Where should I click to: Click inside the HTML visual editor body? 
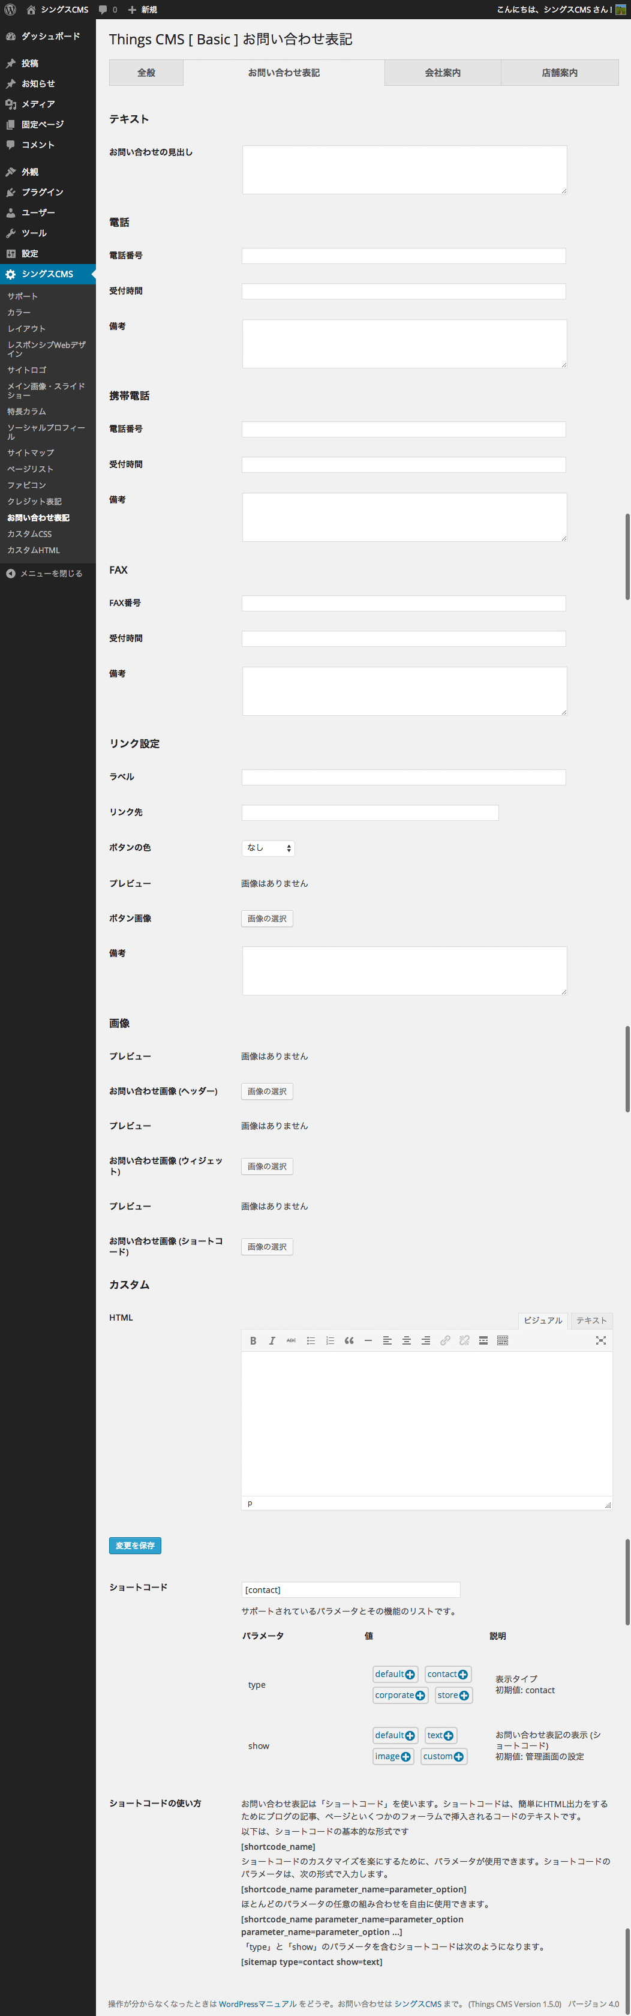[x=427, y=1424]
